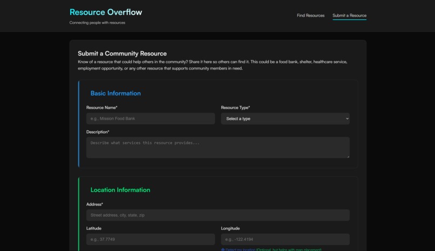This screenshot has height=251, width=435.
Task: Click the Address* label
Action: click(94, 204)
